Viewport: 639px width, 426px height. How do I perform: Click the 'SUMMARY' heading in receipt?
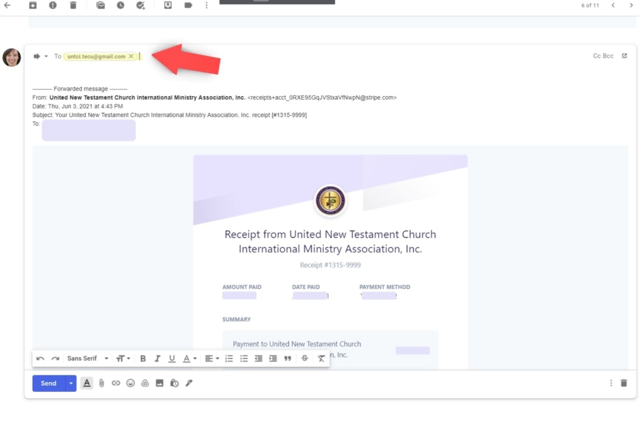pos(236,320)
